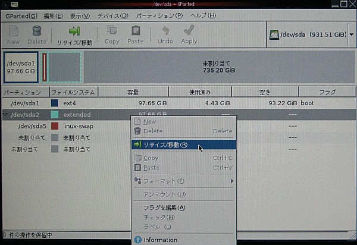
Task: Expand the フォーマット(F) submenu arrow
Action: click(x=232, y=181)
